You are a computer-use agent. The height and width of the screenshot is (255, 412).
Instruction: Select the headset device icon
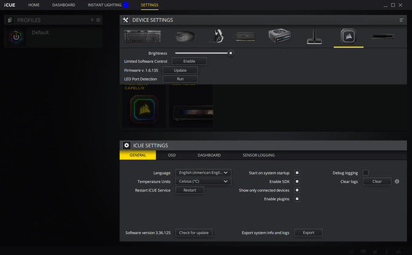click(x=217, y=36)
